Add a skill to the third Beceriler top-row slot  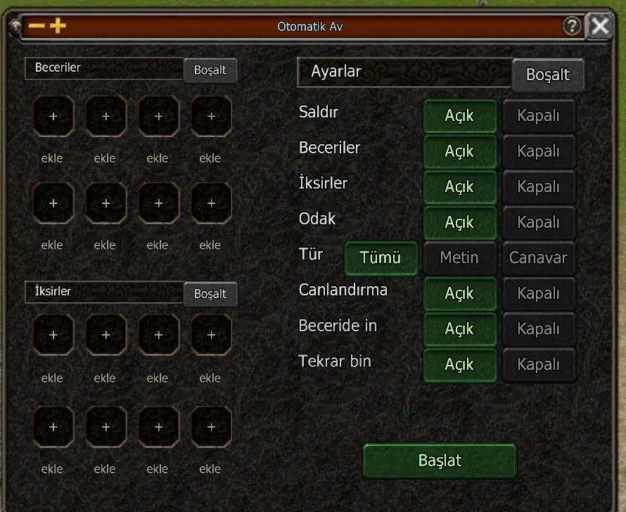[158, 116]
